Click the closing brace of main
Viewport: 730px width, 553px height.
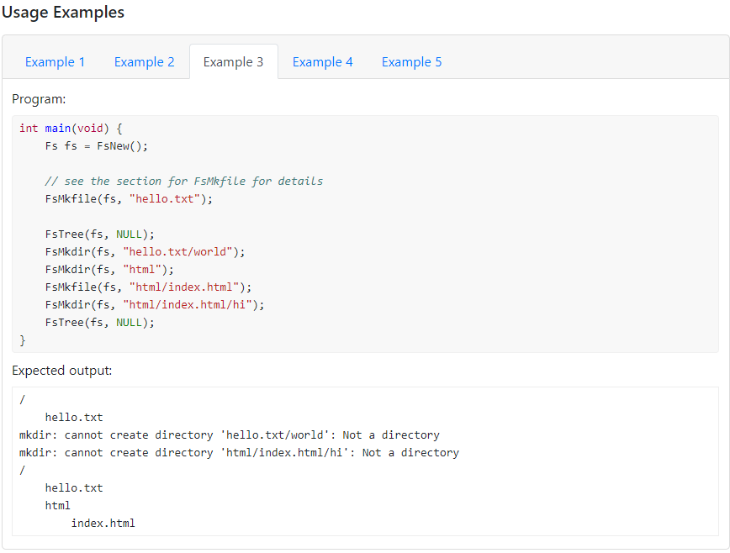click(x=22, y=340)
